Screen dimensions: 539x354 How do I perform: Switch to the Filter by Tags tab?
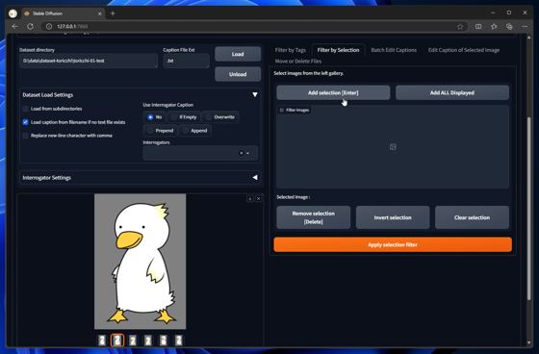[290, 50]
